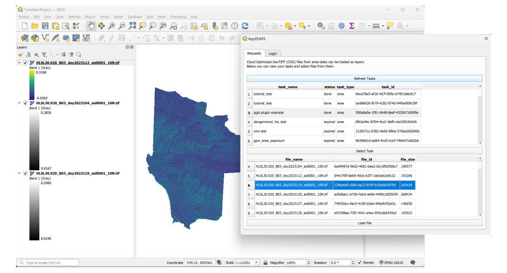
Task: Click the Statistical Summary sigma icon
Action: (x=352, y=26)
